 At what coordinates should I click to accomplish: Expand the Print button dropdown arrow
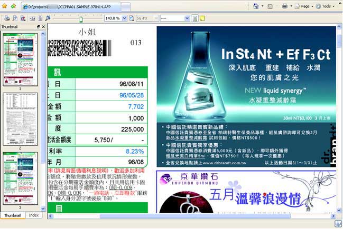click(291, 6)
